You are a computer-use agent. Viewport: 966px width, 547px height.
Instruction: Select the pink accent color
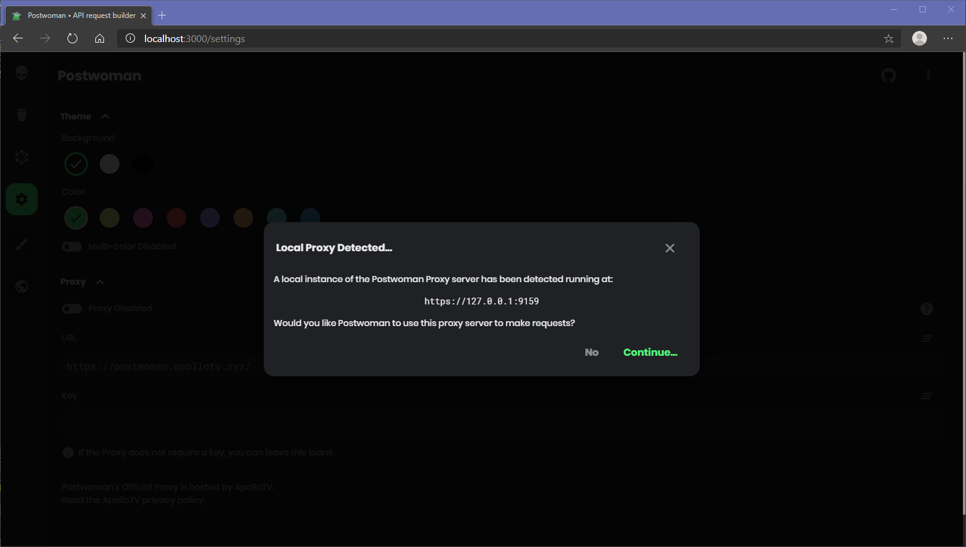[x=143, y=218]
